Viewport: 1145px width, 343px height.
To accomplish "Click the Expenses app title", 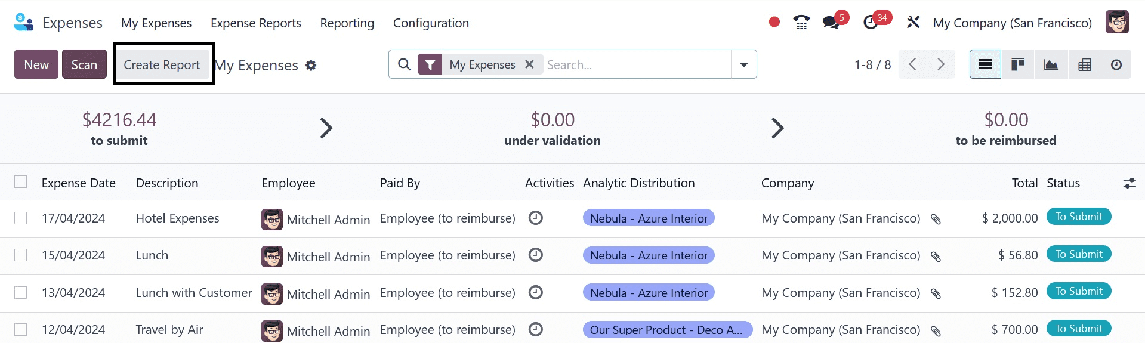I will tap(73, 23).
